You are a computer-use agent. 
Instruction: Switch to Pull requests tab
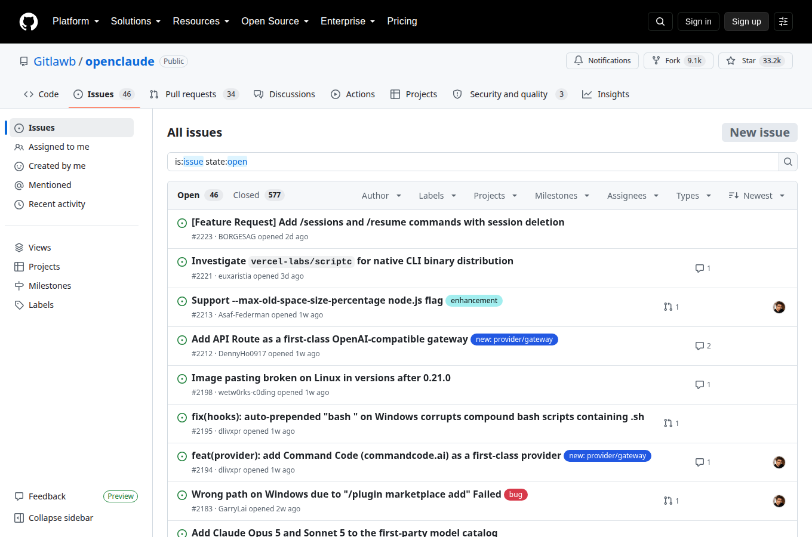tap(194, 94)
